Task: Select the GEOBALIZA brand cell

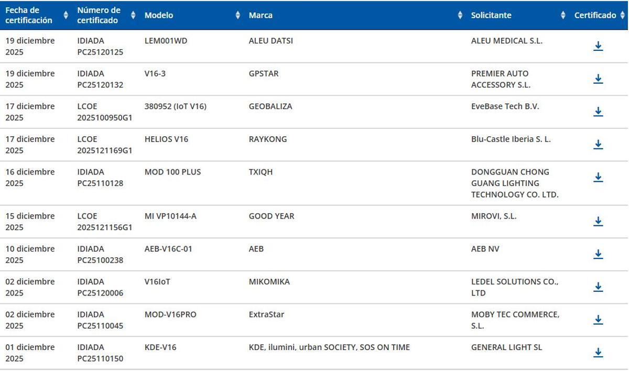Action: tap(270, 106)
